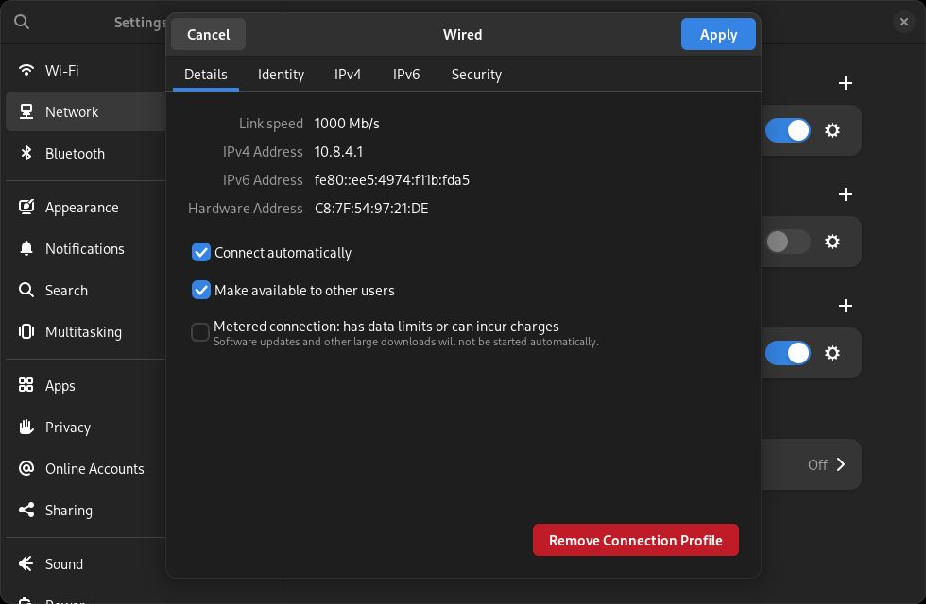
Task: Switch to the IPv4 tab
Action: [x=348, y=75]
